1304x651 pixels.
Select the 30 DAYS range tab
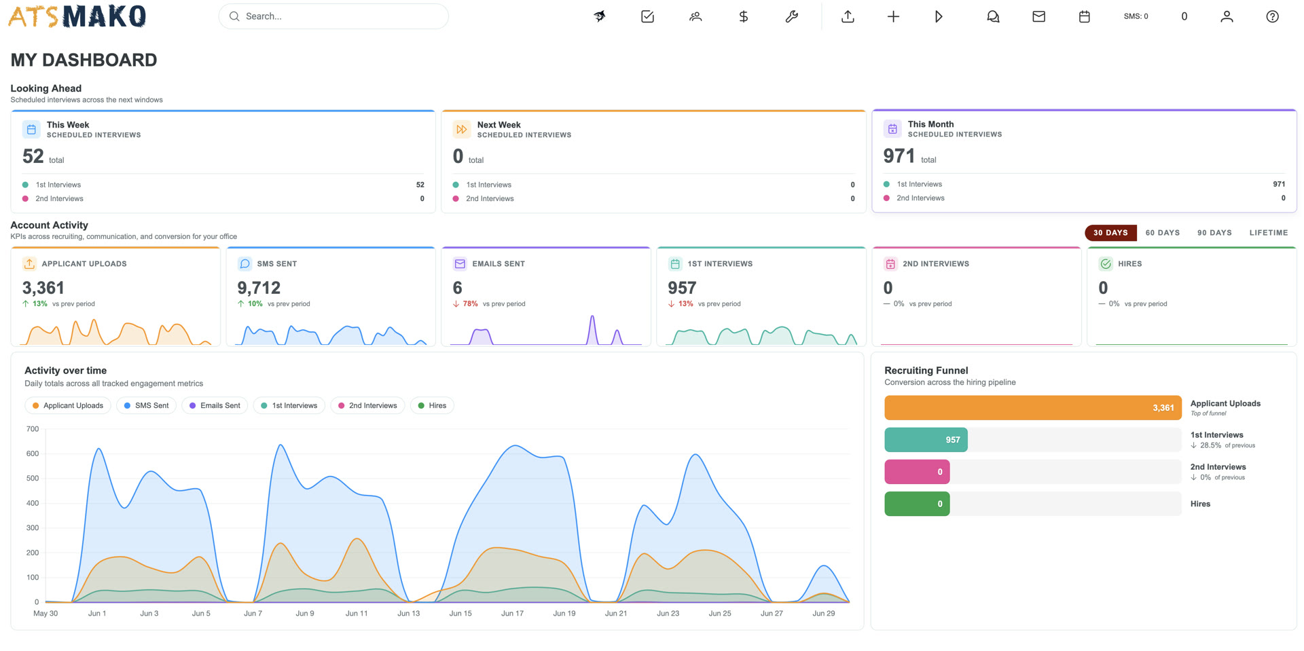(1110, 233)
